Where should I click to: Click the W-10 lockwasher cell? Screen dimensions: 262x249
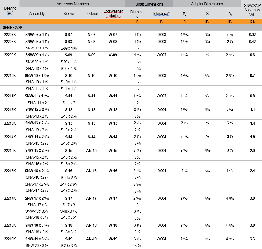(x=113, y=76)
